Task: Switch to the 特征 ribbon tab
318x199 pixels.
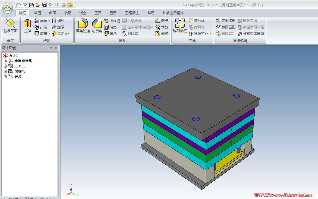Action: [22, 13]
